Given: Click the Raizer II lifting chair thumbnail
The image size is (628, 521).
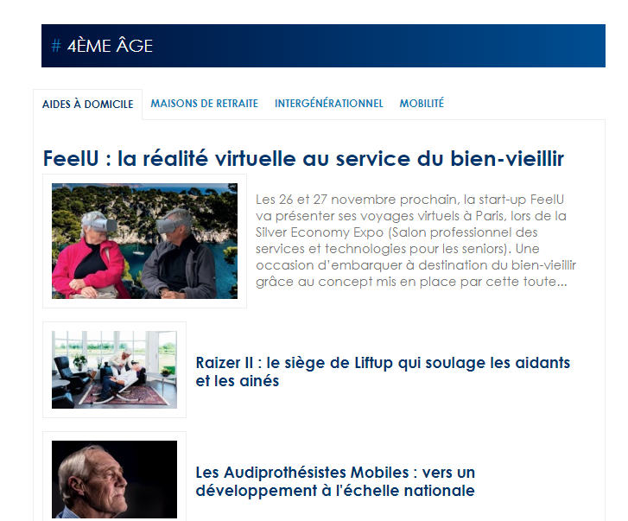Looking at the screenshot, I should [x=114, y=370].
